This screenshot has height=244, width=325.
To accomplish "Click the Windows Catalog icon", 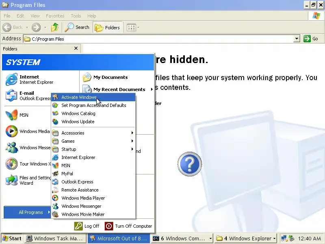I will coord(55,113).
